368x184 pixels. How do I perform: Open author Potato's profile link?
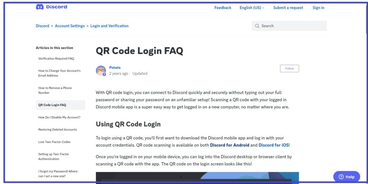(115, 68)
